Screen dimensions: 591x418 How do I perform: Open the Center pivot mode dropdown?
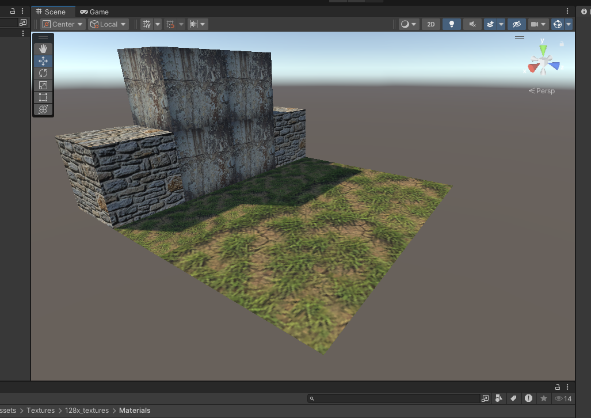(63, 24)
